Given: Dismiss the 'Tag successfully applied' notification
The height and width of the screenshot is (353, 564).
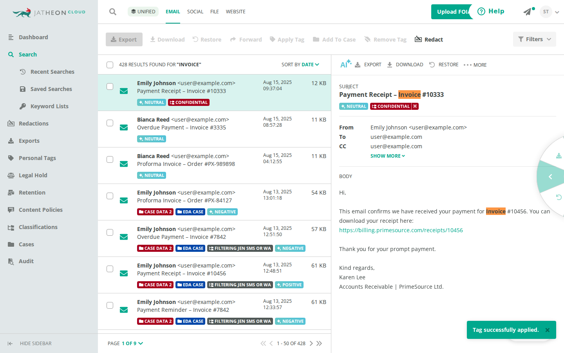Looking at the screenshot, I should (548, 330).
